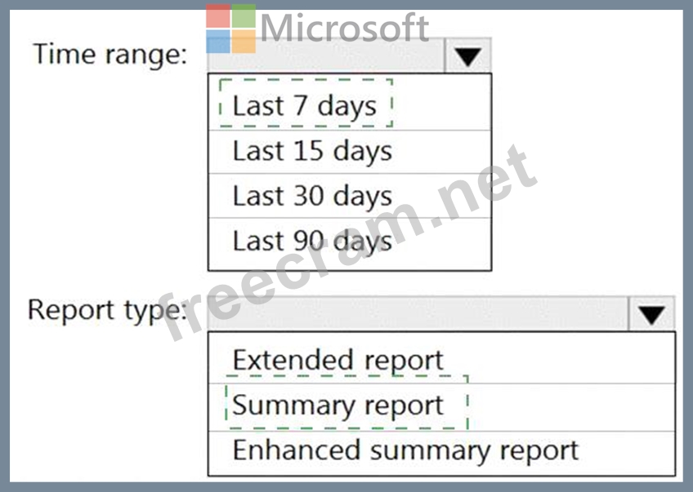This screenshot has height=492, width=693.
Task: Click the yellow square of the Microsoft logo
Action: click(x=244, y=42)
